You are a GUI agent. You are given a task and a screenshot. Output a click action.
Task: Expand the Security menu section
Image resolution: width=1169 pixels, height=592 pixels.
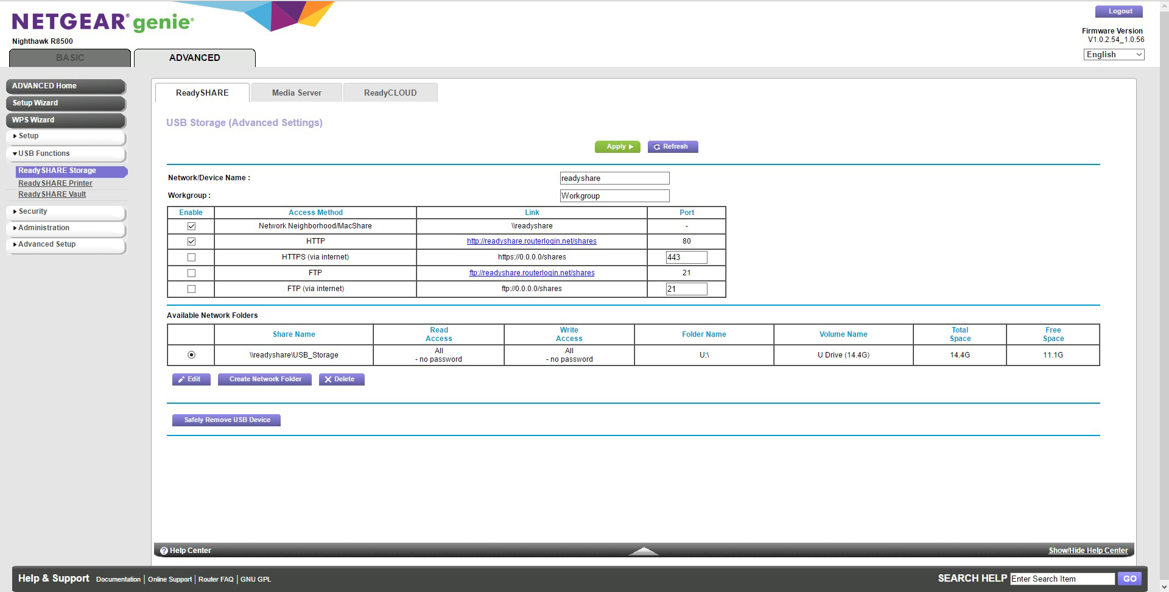[x=66, y=211]
